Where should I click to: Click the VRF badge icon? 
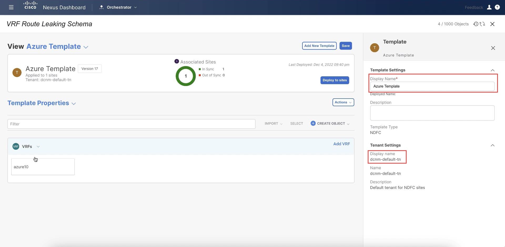pyautogui.click(x=16, y=146)
